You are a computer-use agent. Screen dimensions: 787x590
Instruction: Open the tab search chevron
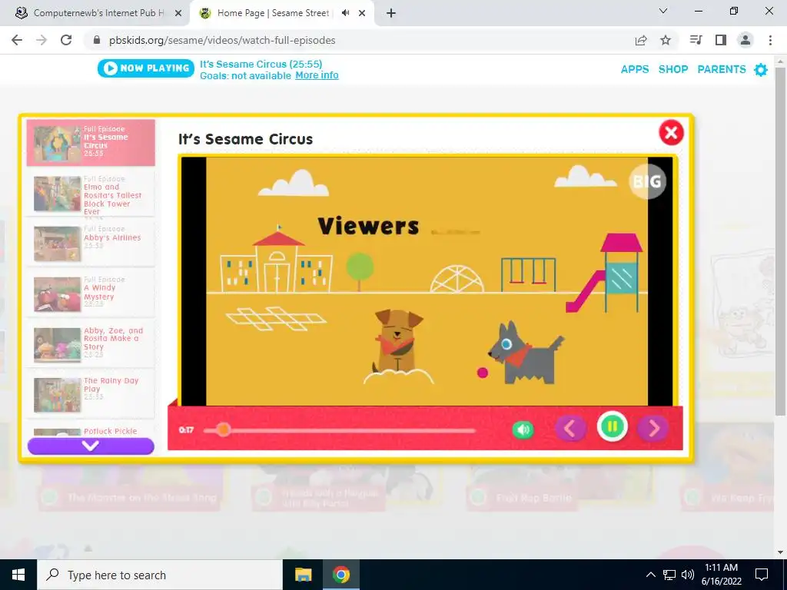coord(663,11)
